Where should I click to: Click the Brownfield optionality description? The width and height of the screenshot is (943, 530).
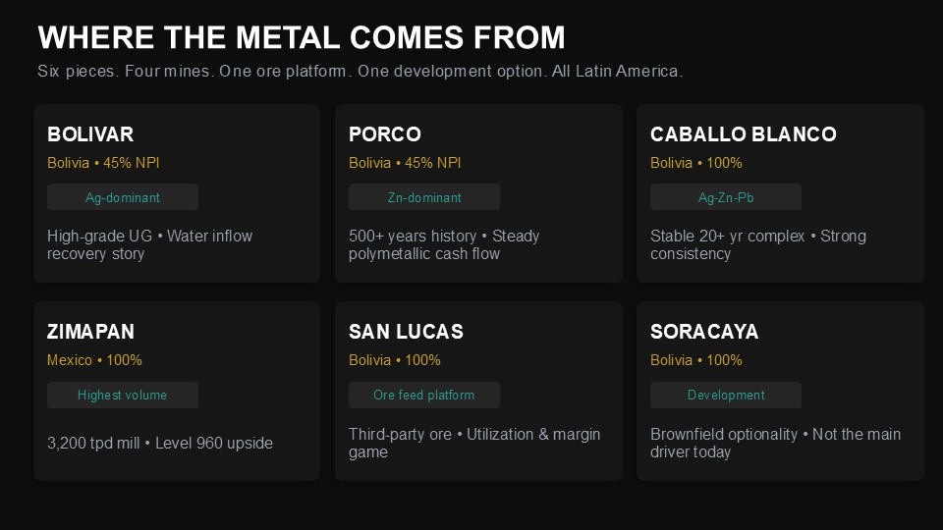[x=775, y=443]
